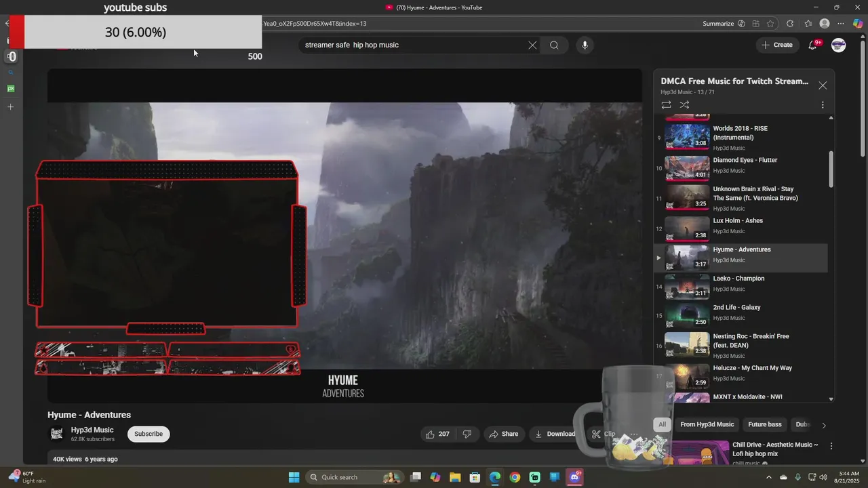Select Nesting Roc - Breakin' Free
Image resolution: width=868 pixels, height=488 pixels.
[741, 345]
